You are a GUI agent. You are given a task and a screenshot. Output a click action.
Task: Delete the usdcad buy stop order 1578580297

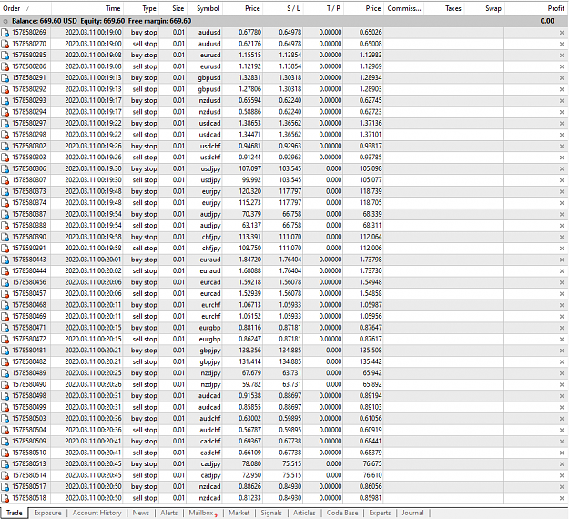pyautogui.click(x=562, y=124)
